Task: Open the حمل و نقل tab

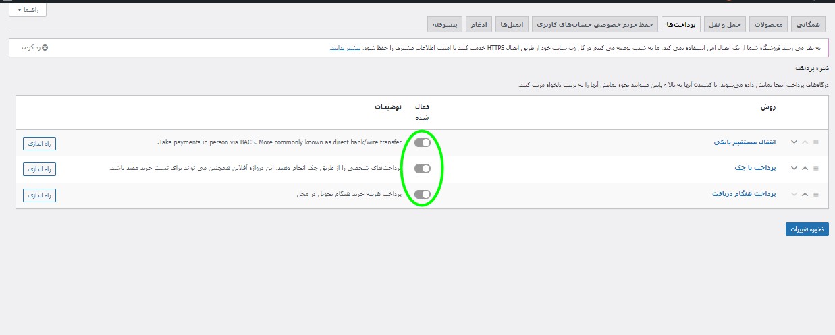Action: [x=724, y=25]
